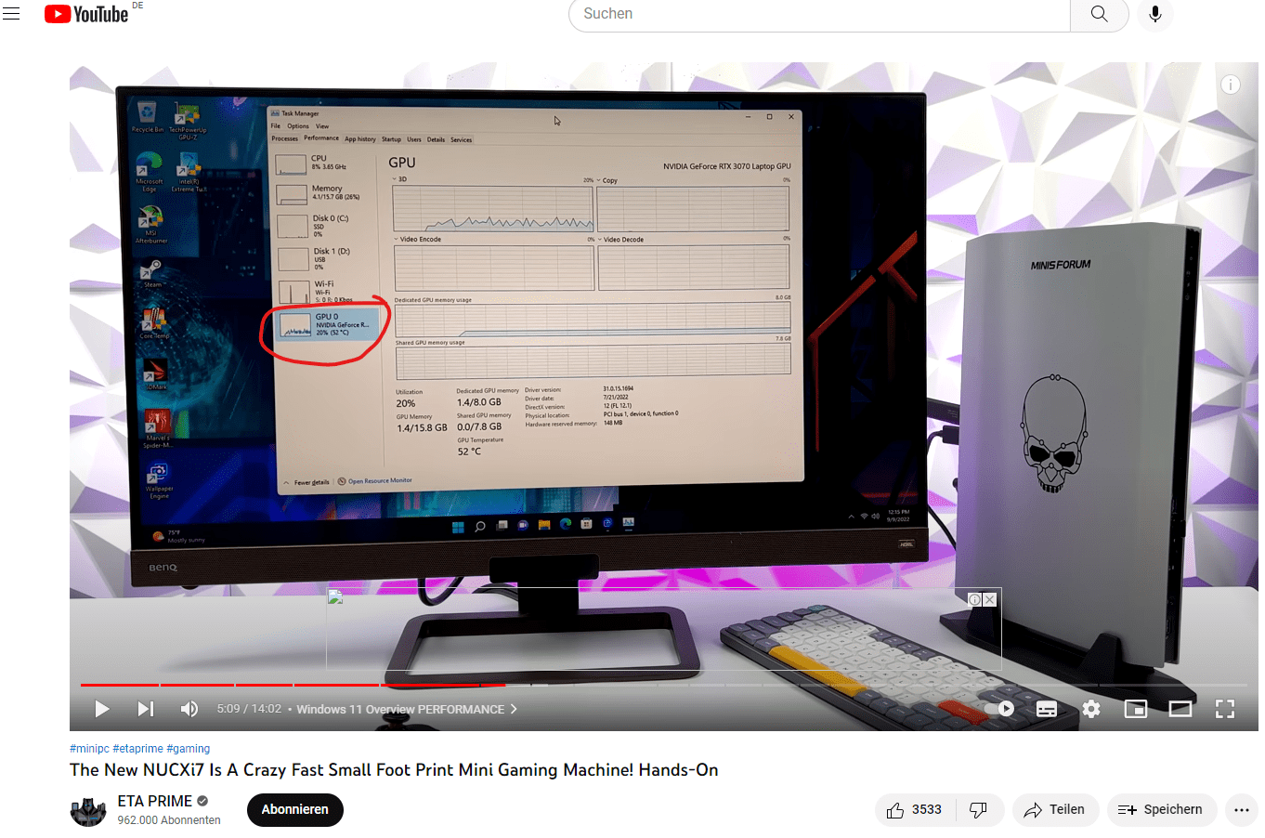Expand the Windows 11 Overview PERFORMANCE chapter

(x=407, y=709)
